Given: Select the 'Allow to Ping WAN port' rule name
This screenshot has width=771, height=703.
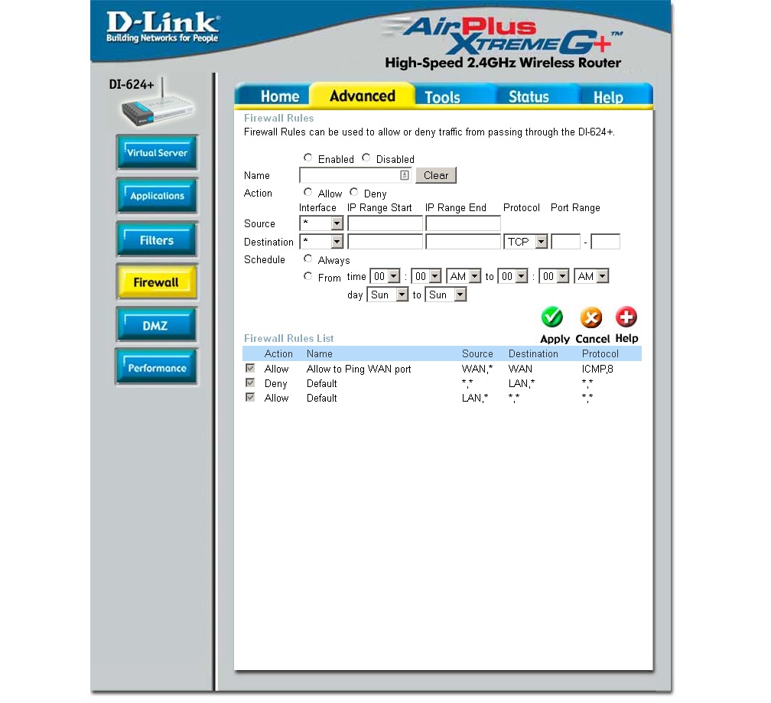Looking at the screenshot, I should point(359,369).
